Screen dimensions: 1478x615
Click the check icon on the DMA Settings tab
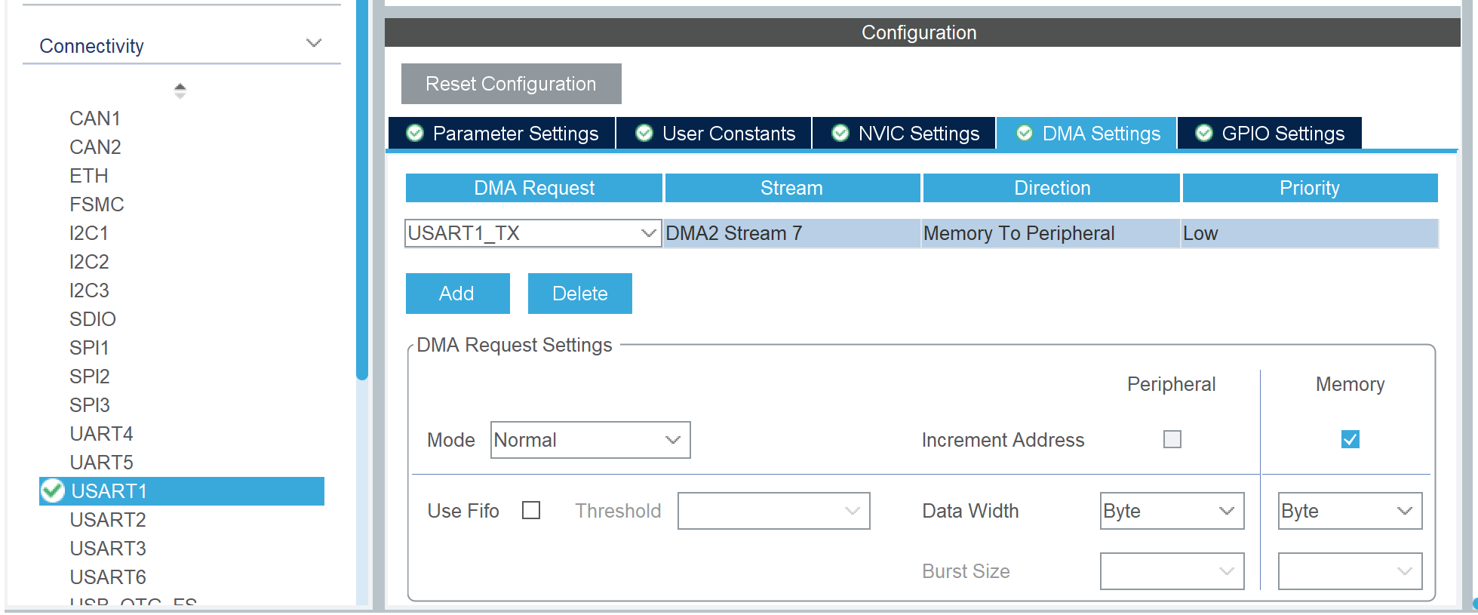tap(1024, 134)
